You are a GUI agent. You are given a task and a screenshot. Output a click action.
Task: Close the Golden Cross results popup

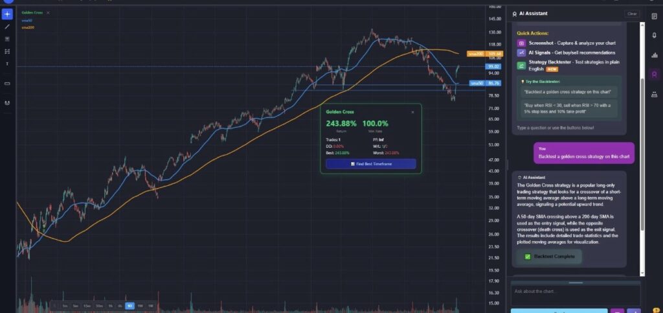click(412, 112)
